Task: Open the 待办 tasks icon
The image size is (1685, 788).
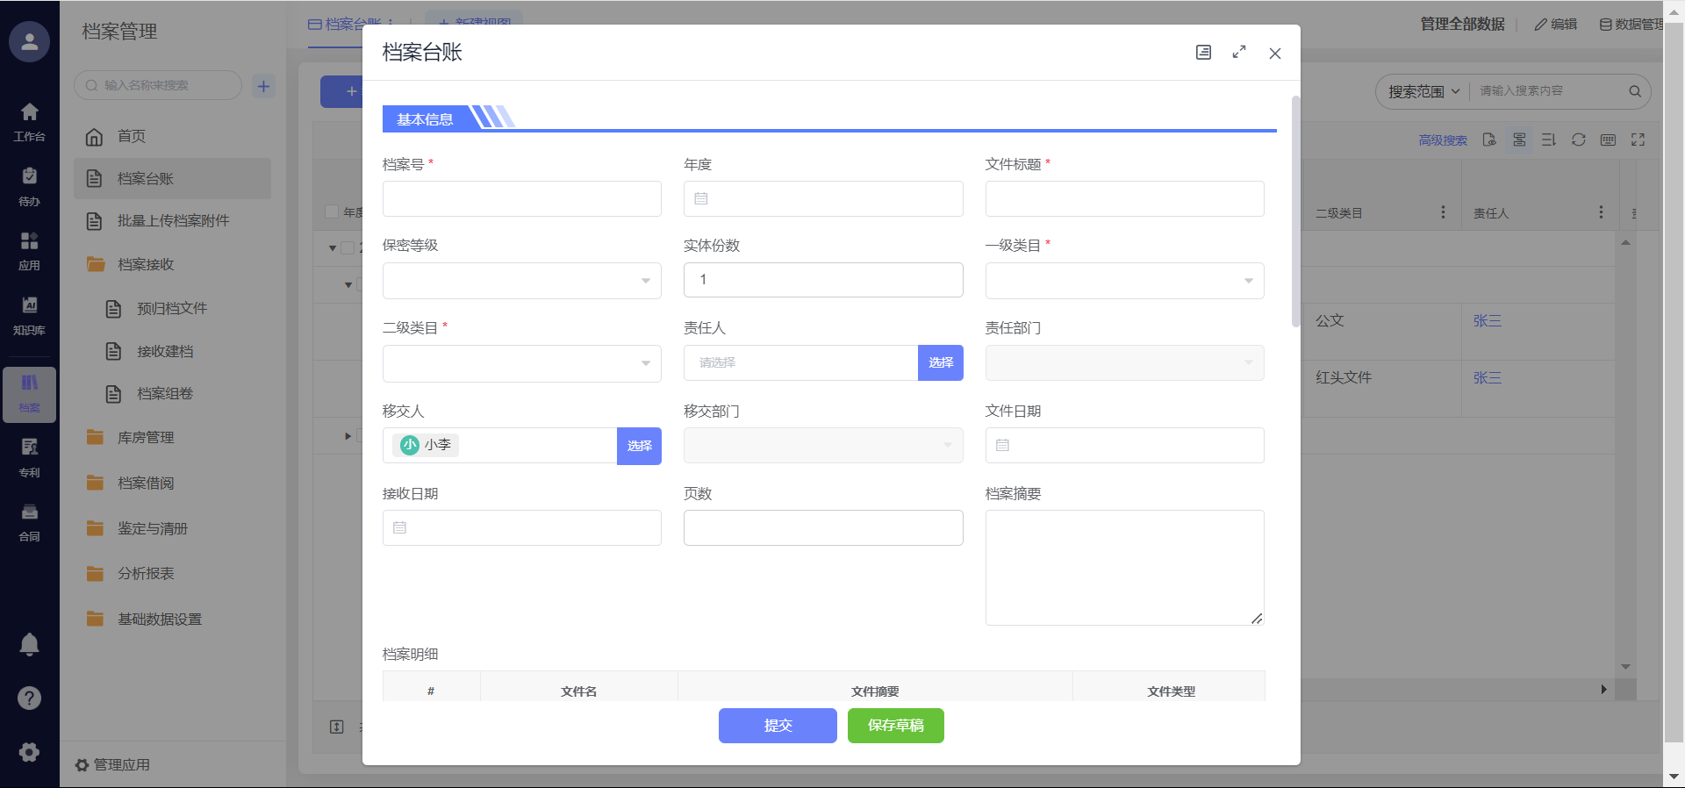Action: [29, 186]
